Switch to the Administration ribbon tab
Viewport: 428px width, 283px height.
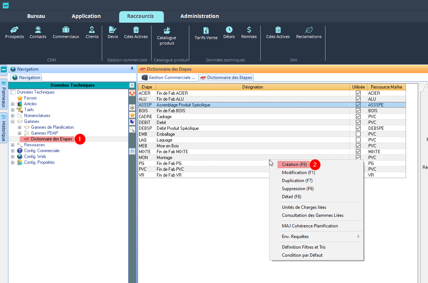coord(200,16)
